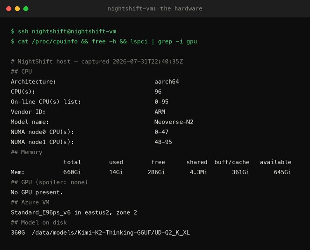Click the 'No GPU present.' line
Screen dimensions: 310x250
[37, 192]
